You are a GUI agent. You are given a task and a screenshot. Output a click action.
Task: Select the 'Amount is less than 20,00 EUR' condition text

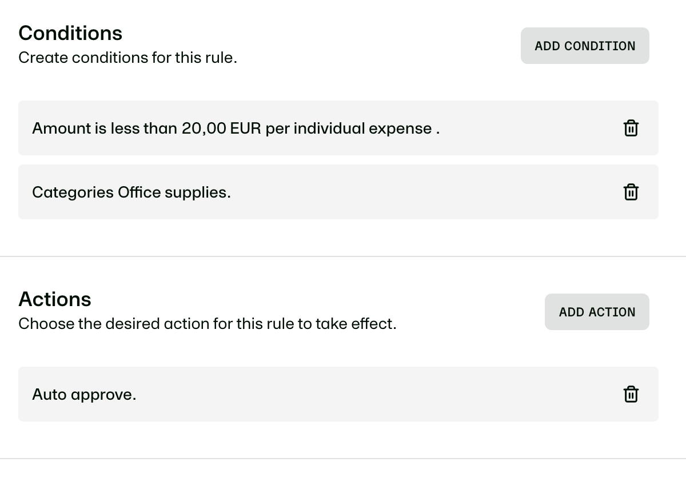[236, 128]
